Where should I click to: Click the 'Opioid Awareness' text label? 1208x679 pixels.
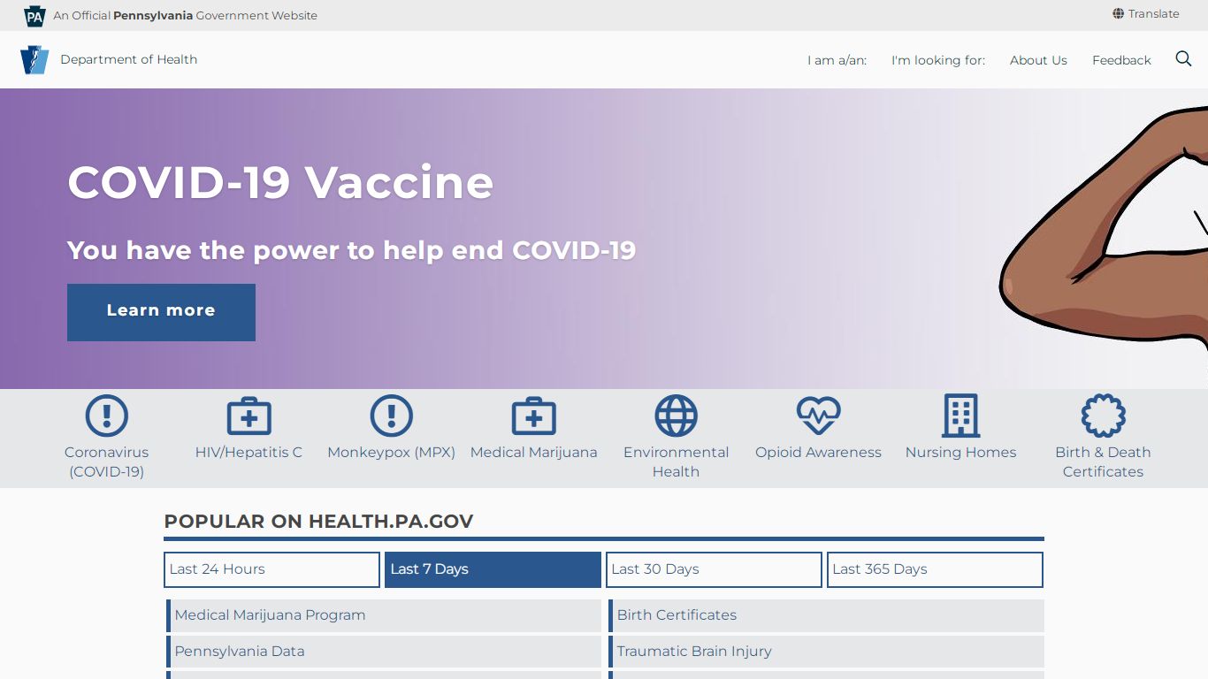pyautogui.click(x=819, y=452)
